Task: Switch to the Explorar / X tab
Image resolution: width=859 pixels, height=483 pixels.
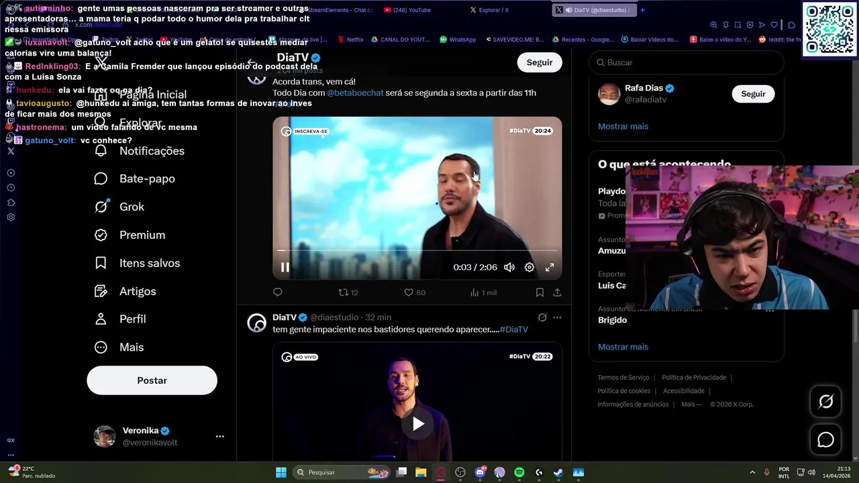Action: pos(490,10)
